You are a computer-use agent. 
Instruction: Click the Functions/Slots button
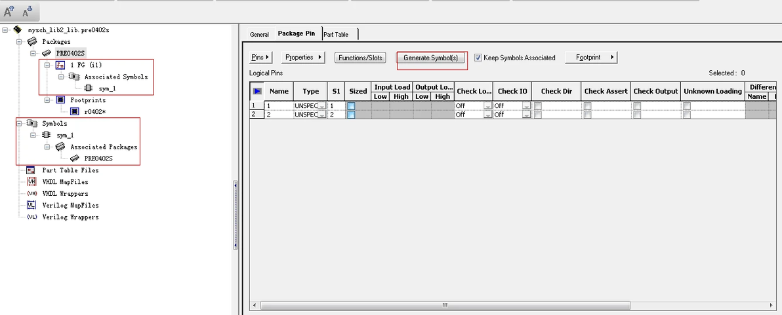[x=360, y=58]
